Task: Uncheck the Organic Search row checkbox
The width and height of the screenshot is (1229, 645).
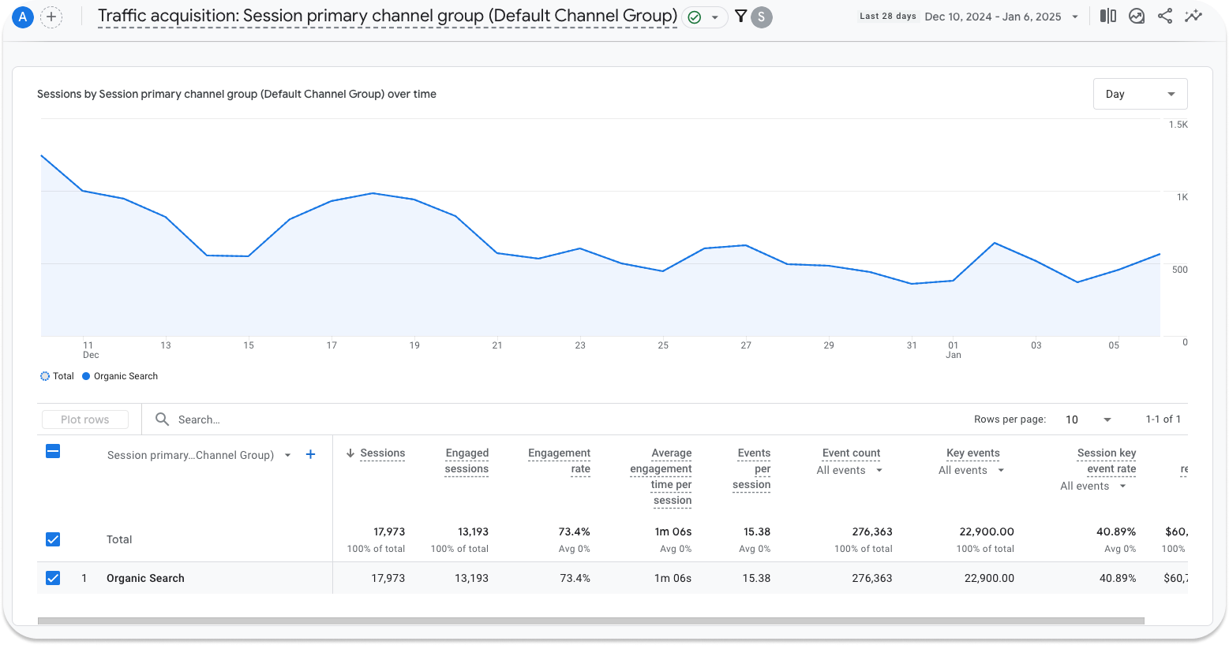Action: [x=53, y=578]
